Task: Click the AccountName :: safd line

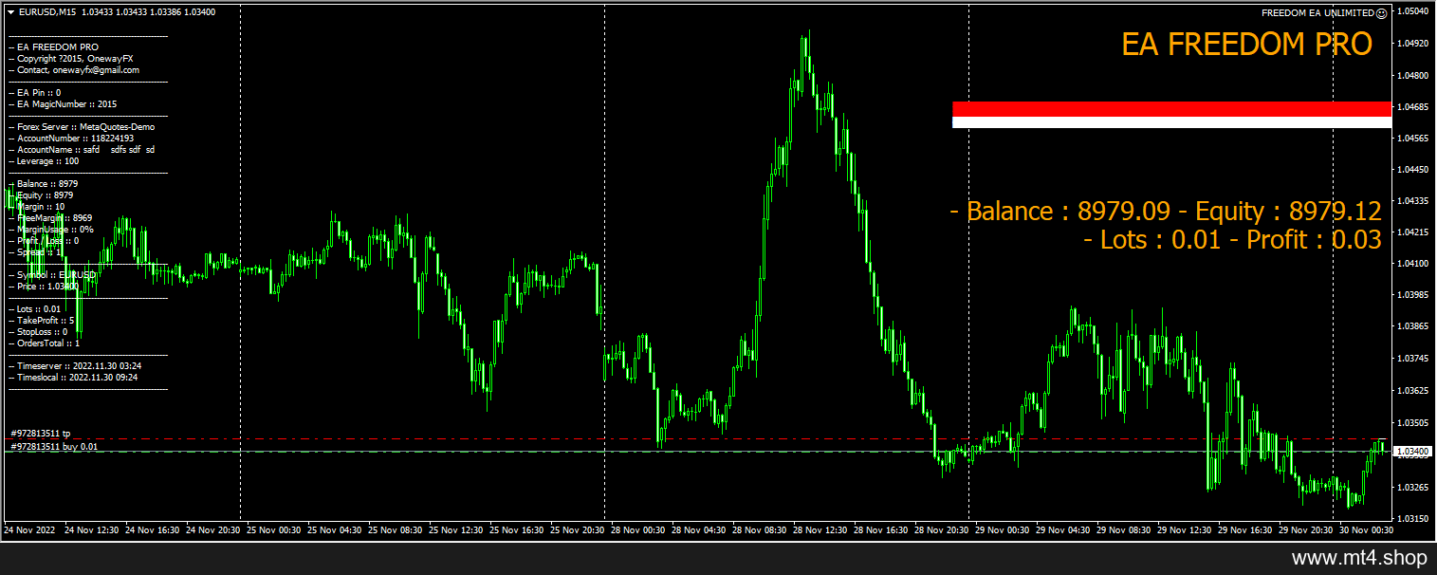Action: coord(81,150)
